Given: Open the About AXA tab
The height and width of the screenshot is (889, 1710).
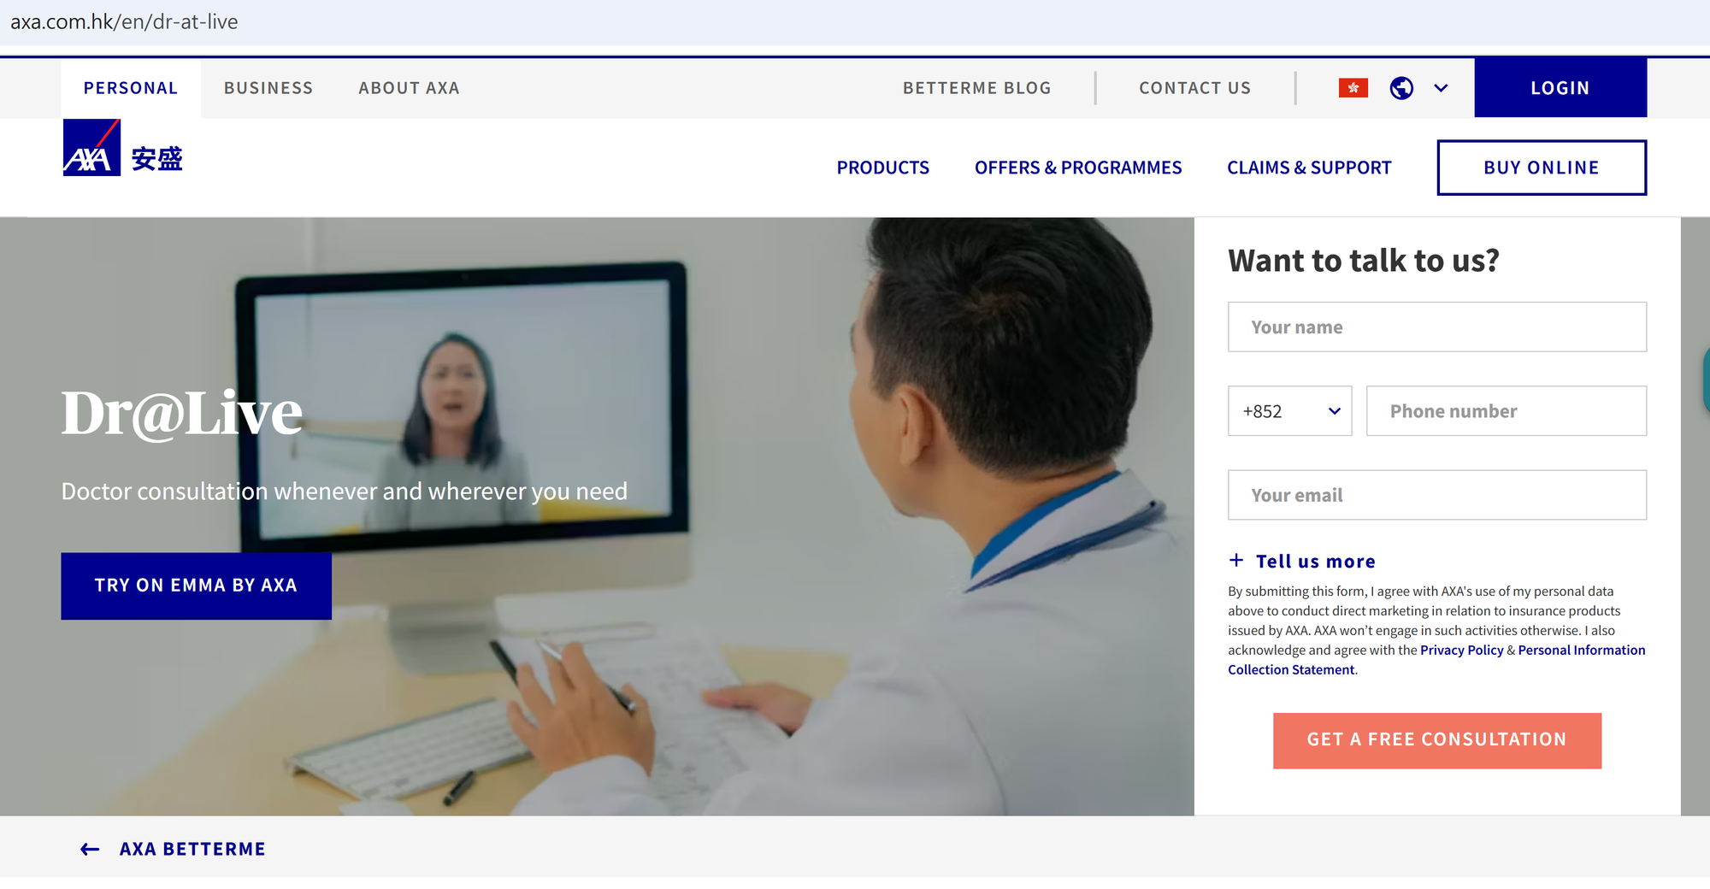Looking at the screenshot, I should tap(409, 88).
